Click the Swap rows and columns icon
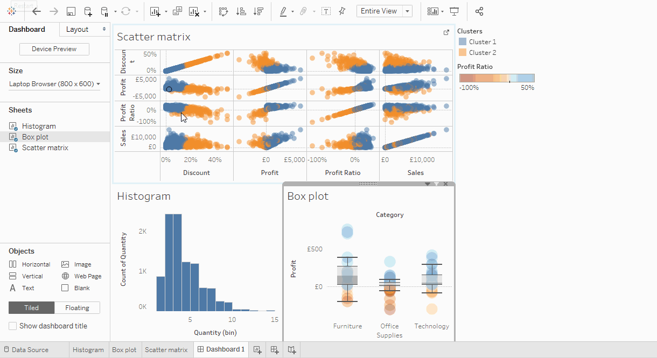Screen dimensions: 657x358 [223, 11]
